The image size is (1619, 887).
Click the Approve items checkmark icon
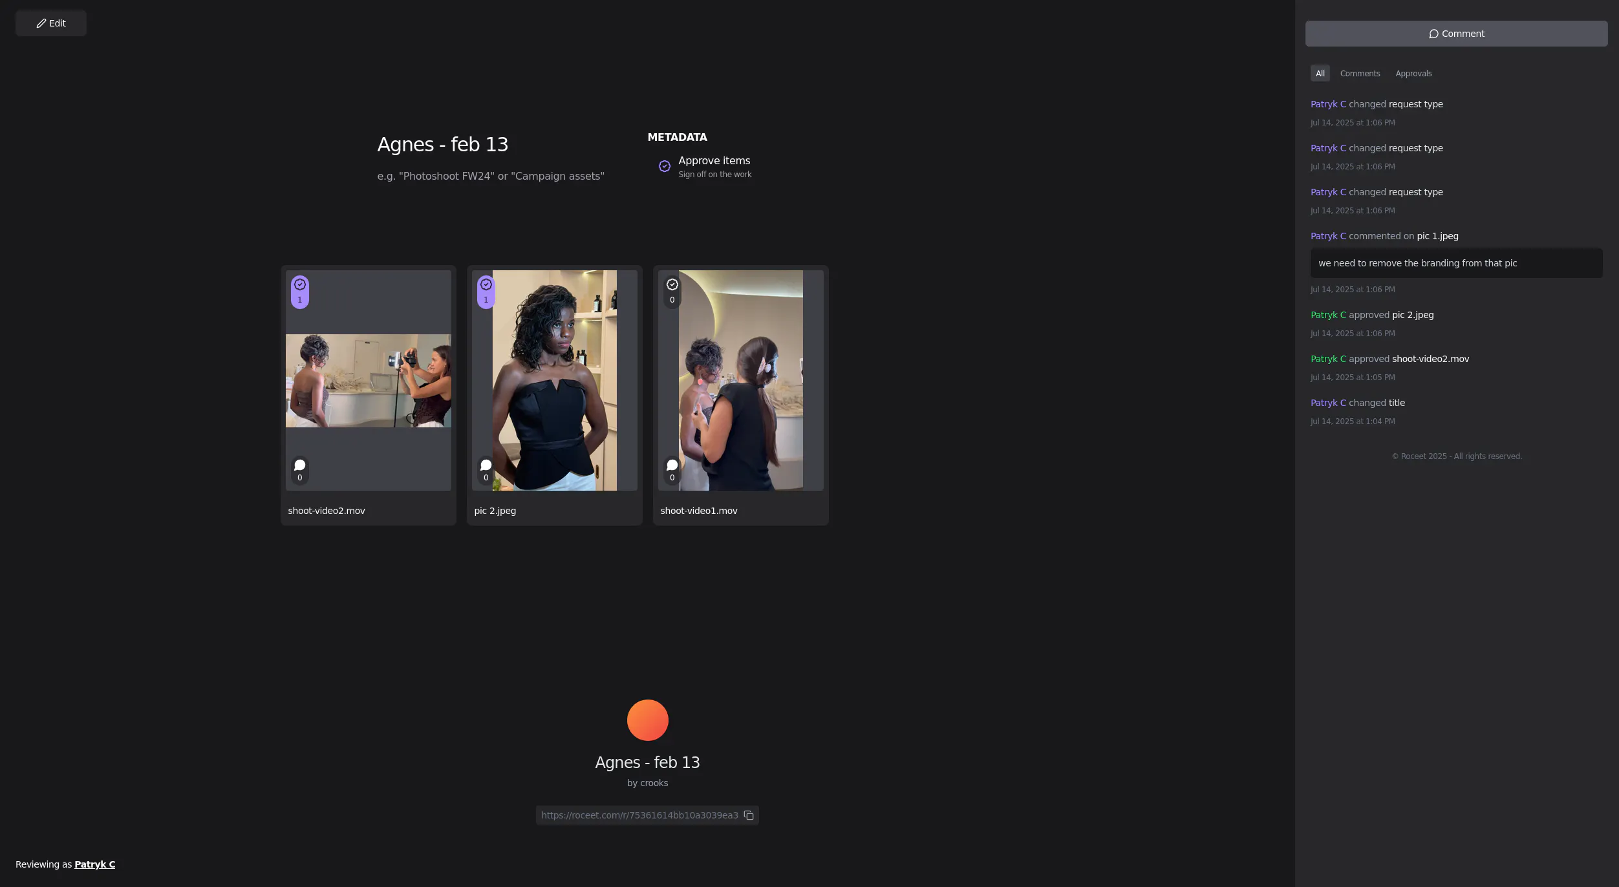click(x=664, y=166)
